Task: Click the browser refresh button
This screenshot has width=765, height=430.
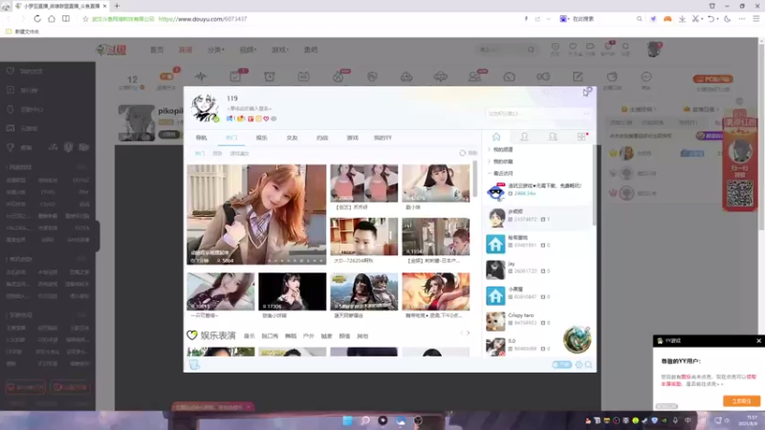Action: tap(37, 18)
